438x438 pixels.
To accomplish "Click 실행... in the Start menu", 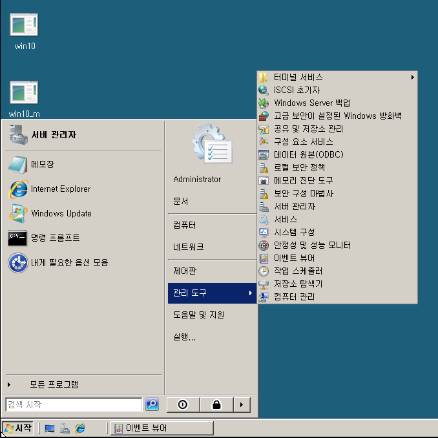I will (x=185, y=337).
